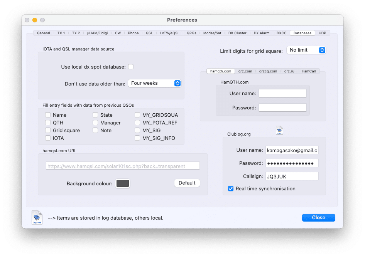Screen dimensions: 365x257
Task: Switch to the LoTW/eQSL tab
Action: pyautogui.click(x=170, y=33)
